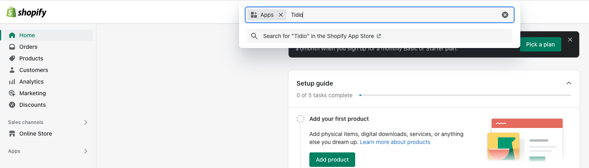Search for "Tidio" in the Shopify App Store
Screen dimensions: 589x168
click(x=380, y=36)
